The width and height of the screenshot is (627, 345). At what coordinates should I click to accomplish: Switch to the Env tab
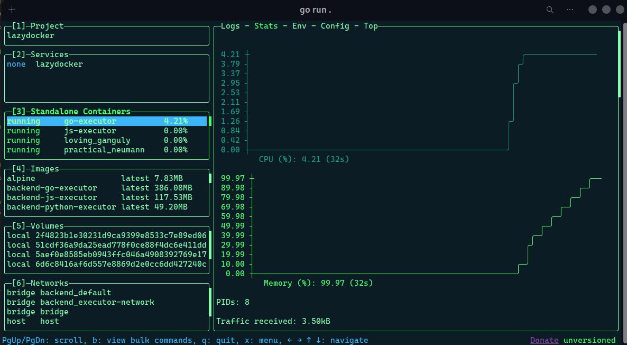click(300, 26)
